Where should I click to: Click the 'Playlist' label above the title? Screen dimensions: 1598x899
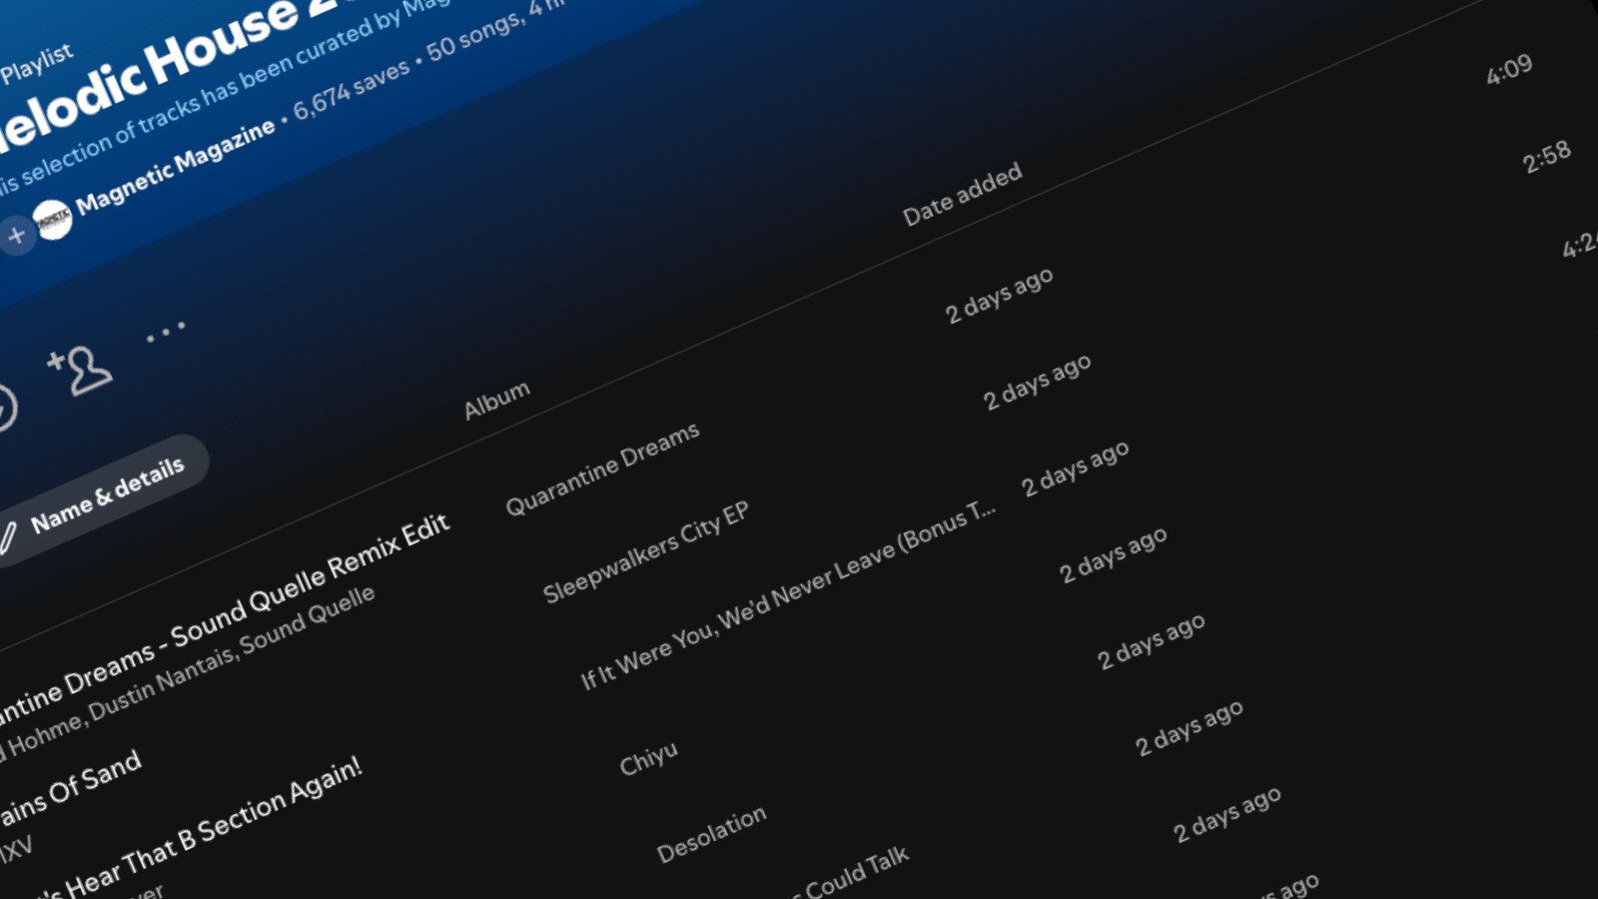tap(37, 62)
